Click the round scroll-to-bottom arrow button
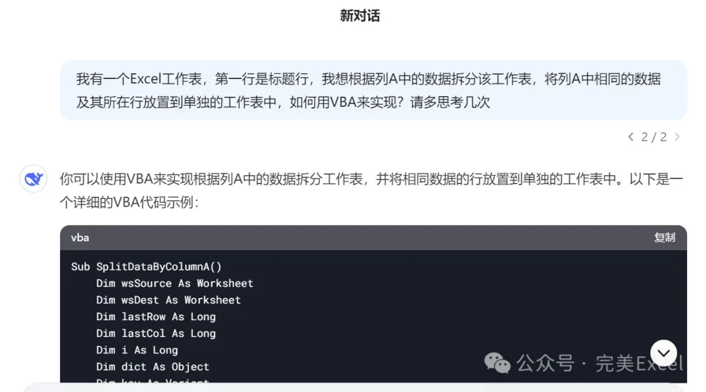The image size is (706, 392). click(x=664, y=353)
